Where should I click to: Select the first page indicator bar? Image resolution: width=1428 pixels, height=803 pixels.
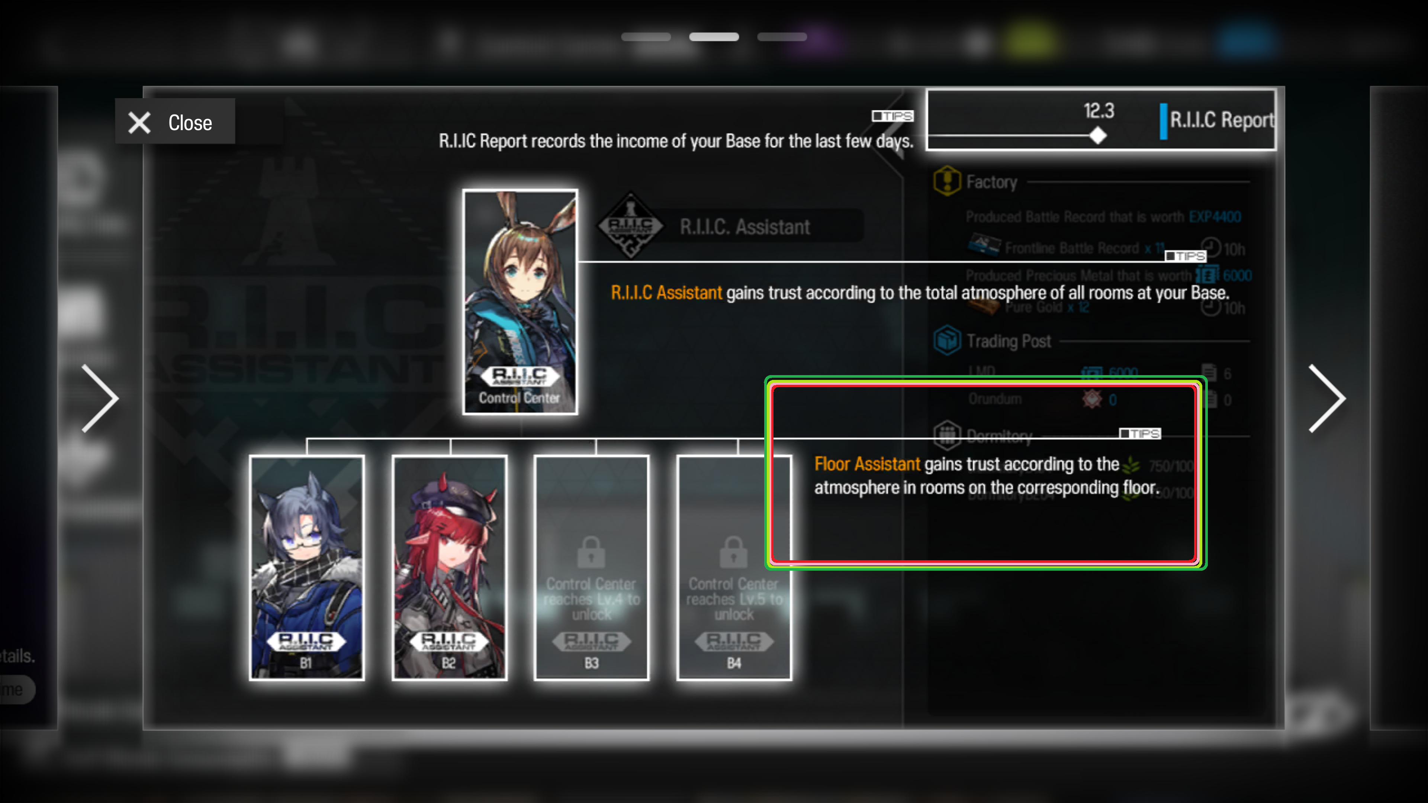pyautogui.click(x=646, y=37)
